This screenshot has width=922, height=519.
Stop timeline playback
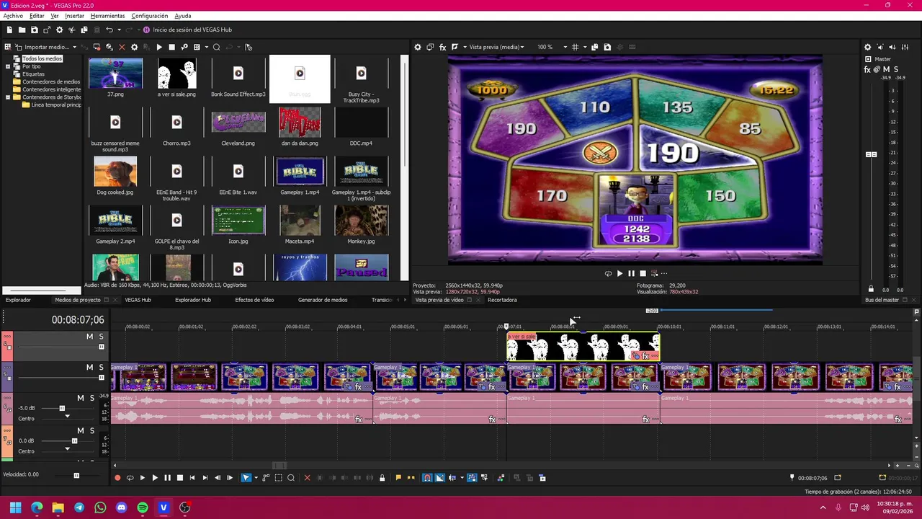coord(180,478)
